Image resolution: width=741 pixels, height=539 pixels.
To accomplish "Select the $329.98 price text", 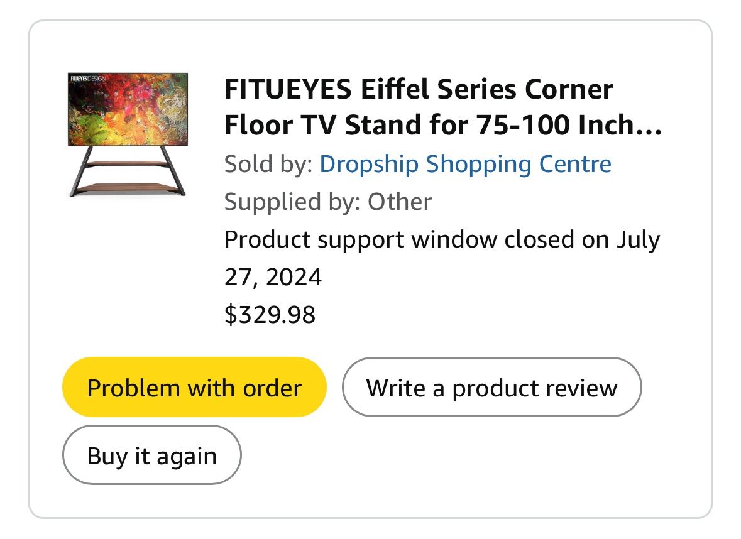I will tap(270, 315).
